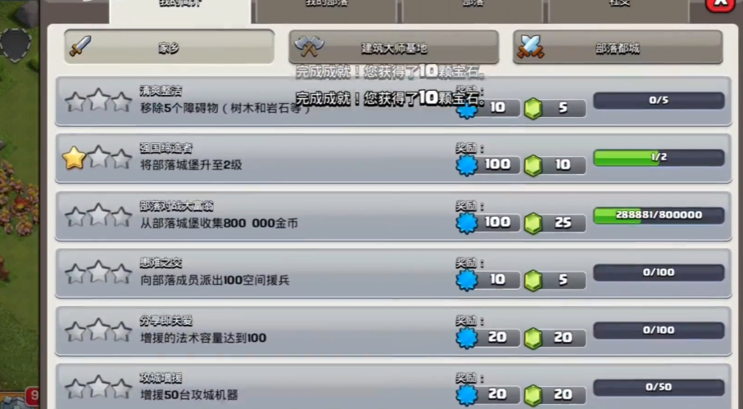Click the gold star on 强国缔造者 achievement

pyautogui.click(x=74, y=158)
